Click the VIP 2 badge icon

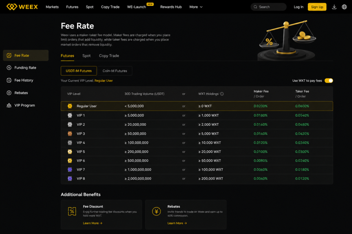click(70, 124)
